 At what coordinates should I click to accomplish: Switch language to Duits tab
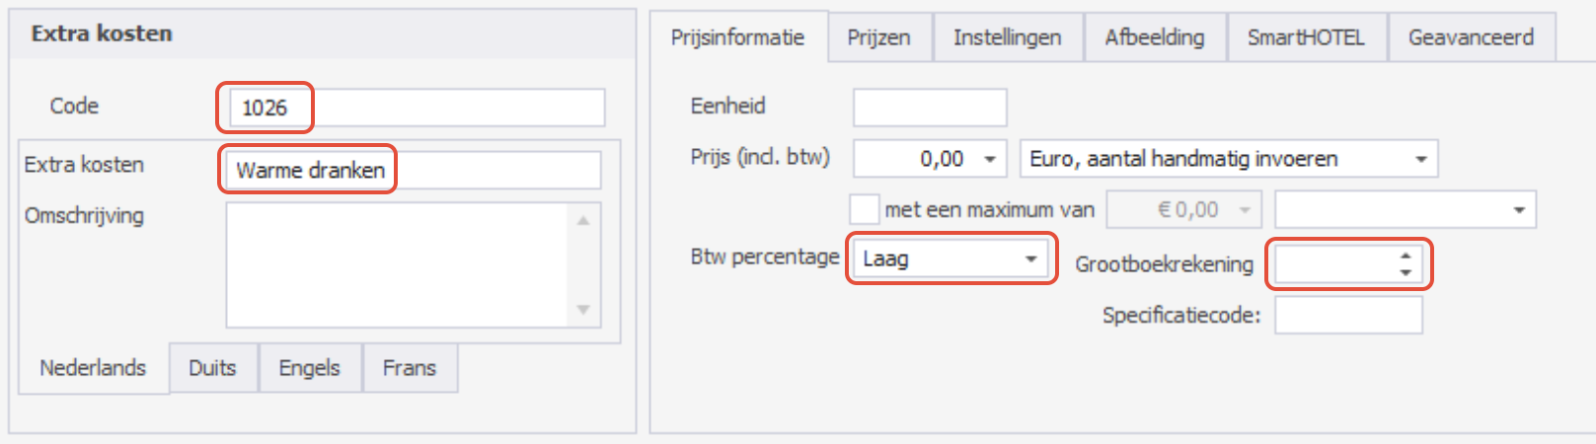(x=212, y=368)
